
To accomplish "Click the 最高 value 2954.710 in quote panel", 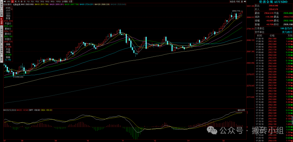I will pyautogui.click(x=288, y=17).
